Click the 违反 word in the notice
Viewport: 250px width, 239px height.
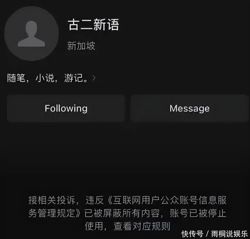pyautogui.click(x=94, y=200)
